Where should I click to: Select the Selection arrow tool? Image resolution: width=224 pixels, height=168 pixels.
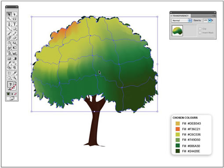(9, 14)
